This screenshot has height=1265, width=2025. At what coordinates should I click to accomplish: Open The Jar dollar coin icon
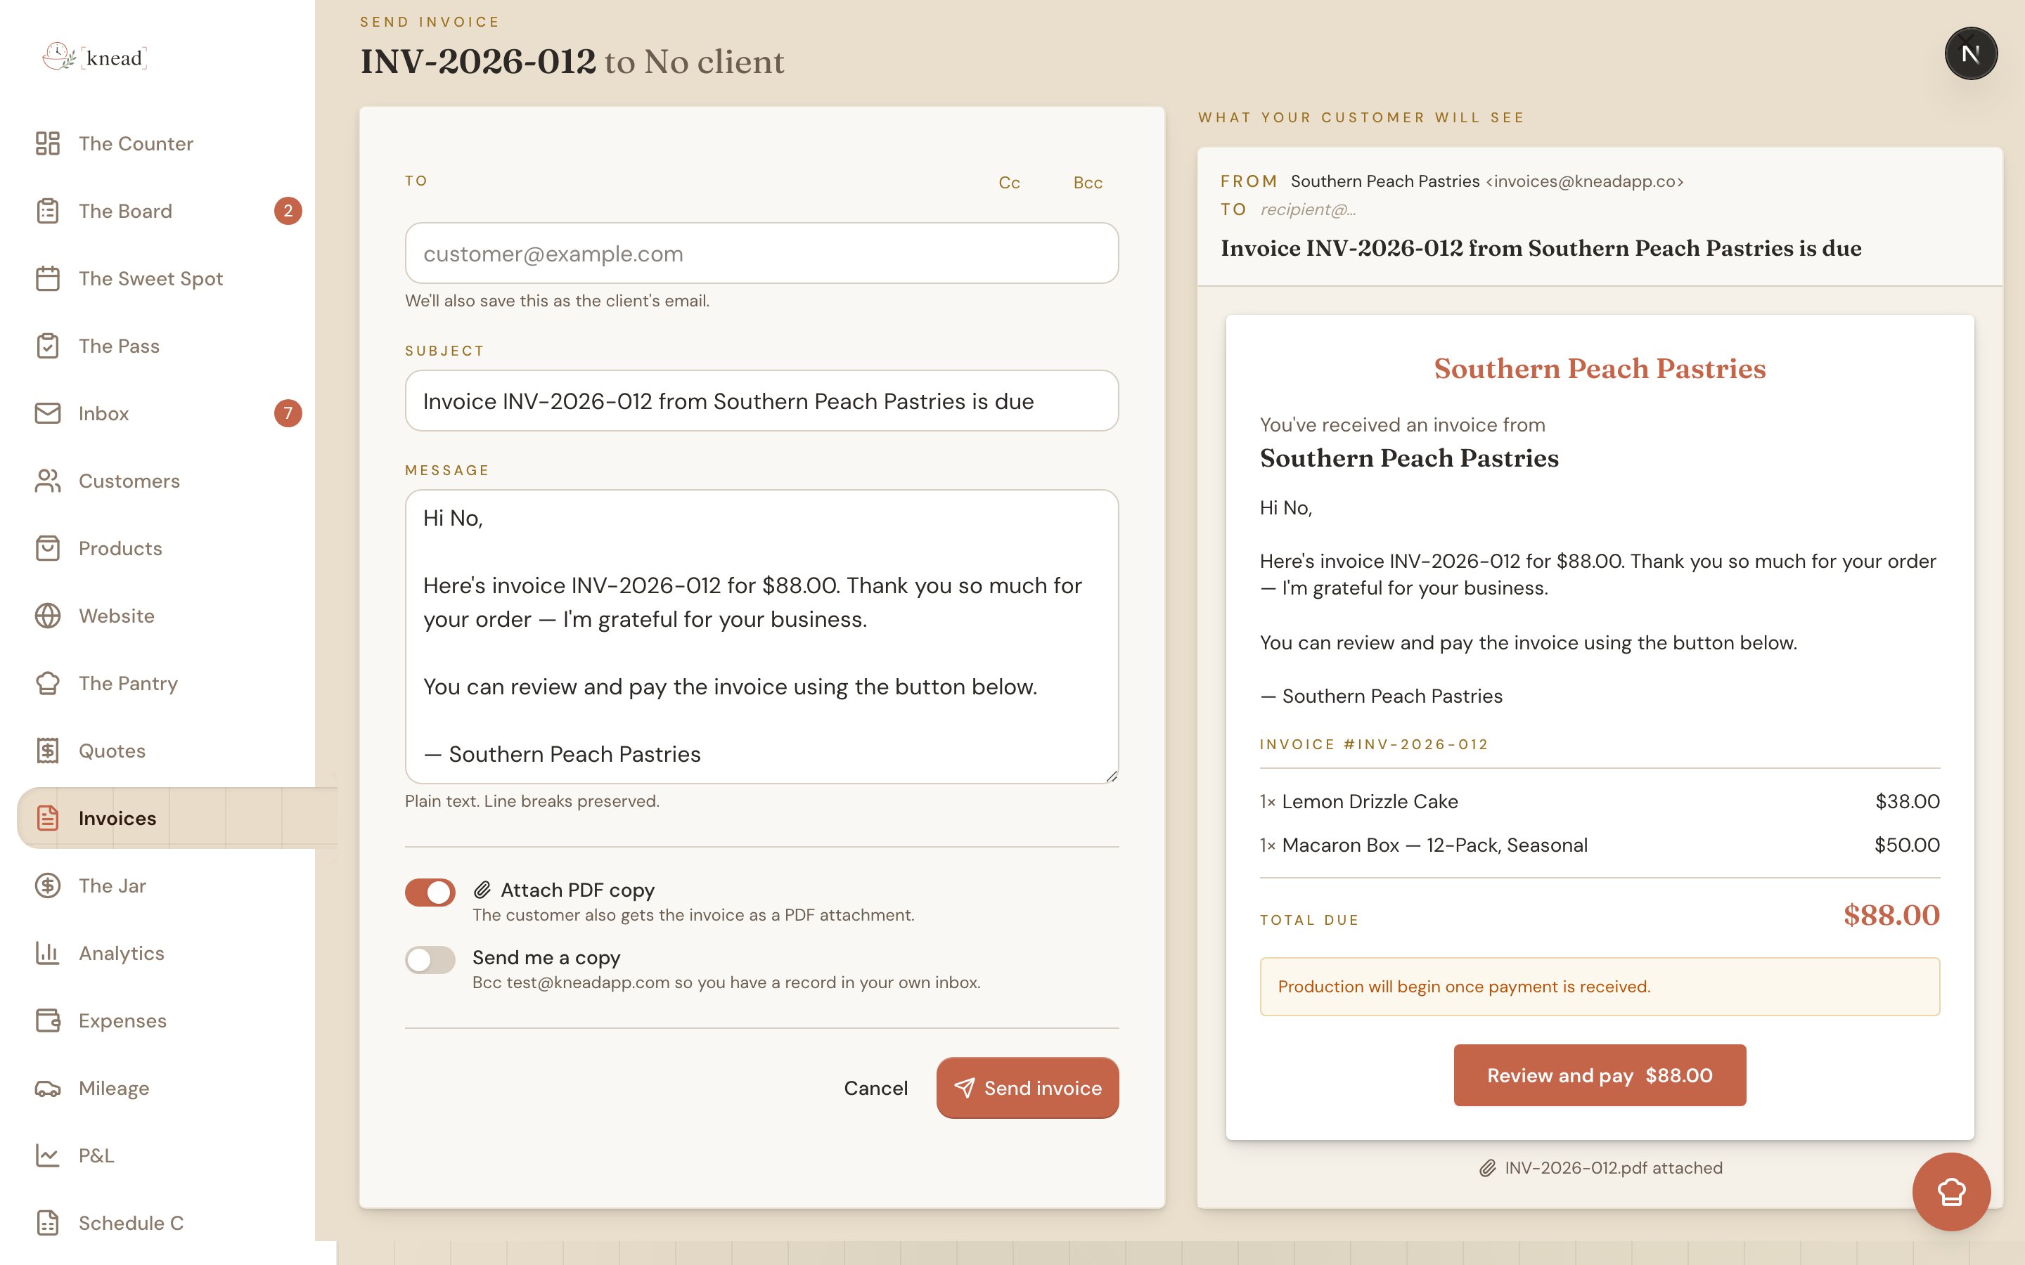coord(48,885)
